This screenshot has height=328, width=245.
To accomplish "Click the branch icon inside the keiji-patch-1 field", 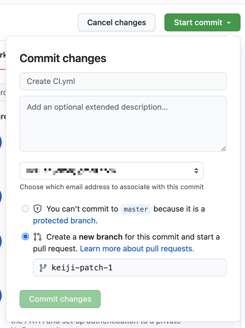I will (43, 268).
